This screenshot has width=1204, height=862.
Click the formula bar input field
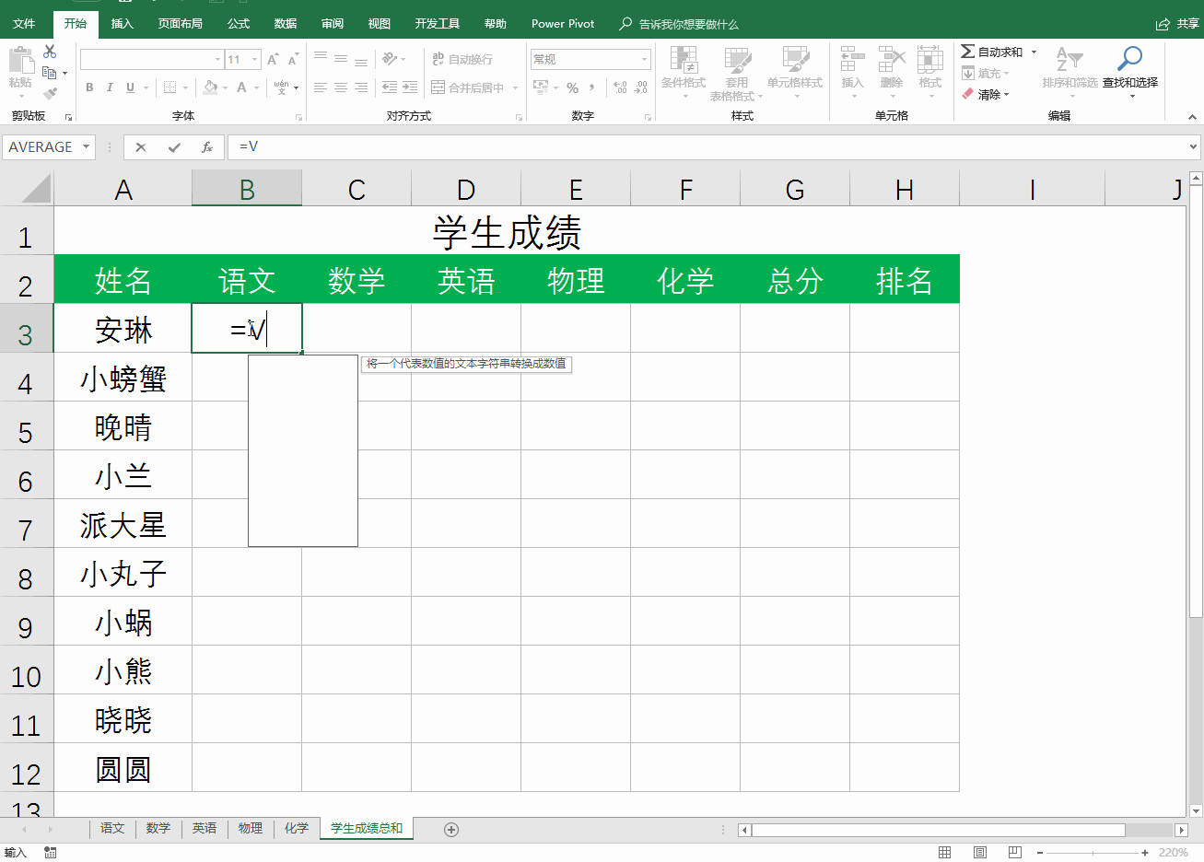[x=709, y=146]
